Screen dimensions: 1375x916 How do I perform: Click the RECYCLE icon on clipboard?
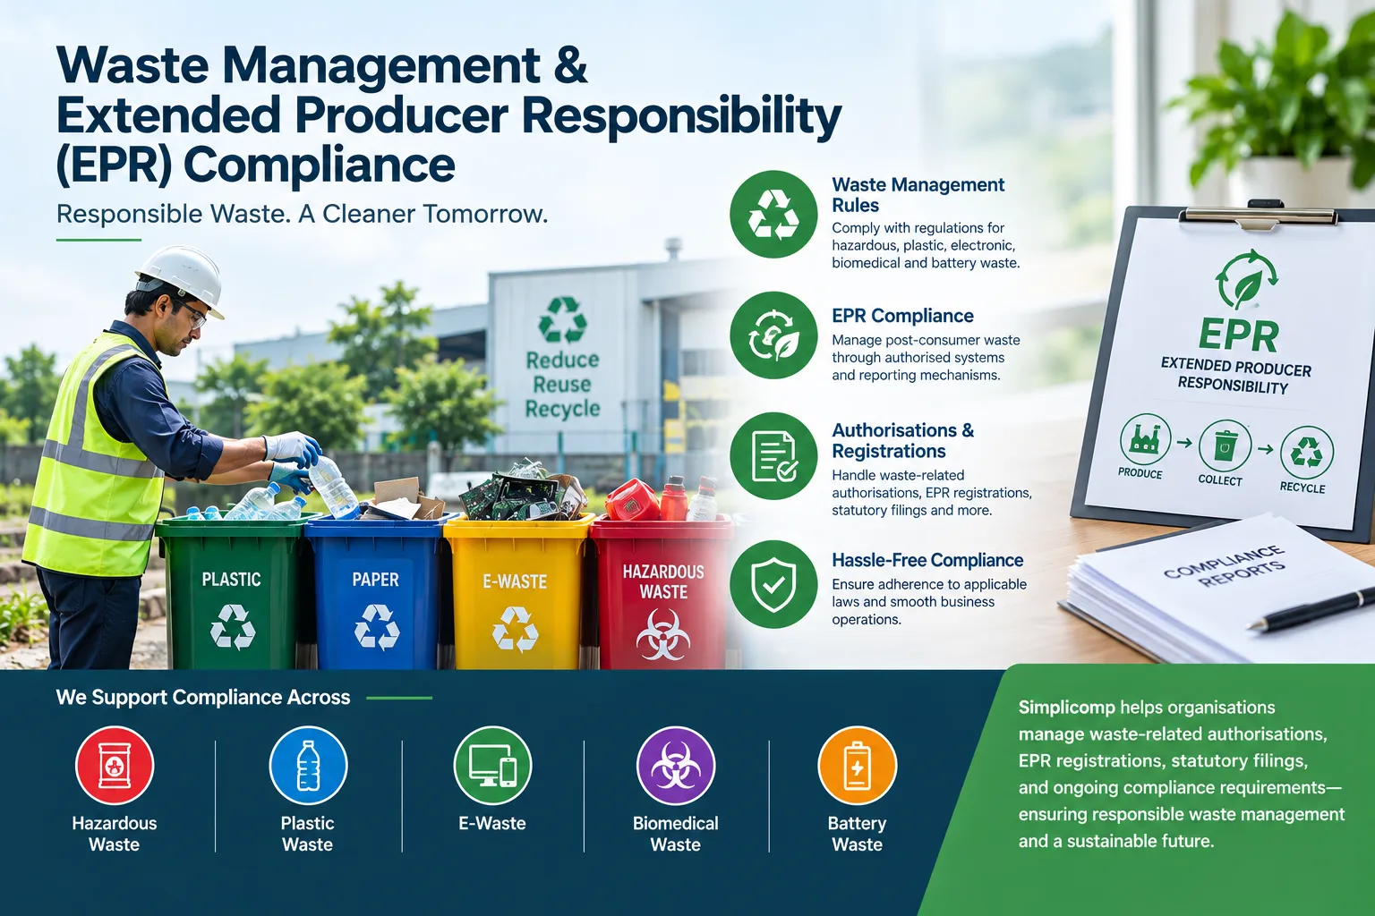1306,453
